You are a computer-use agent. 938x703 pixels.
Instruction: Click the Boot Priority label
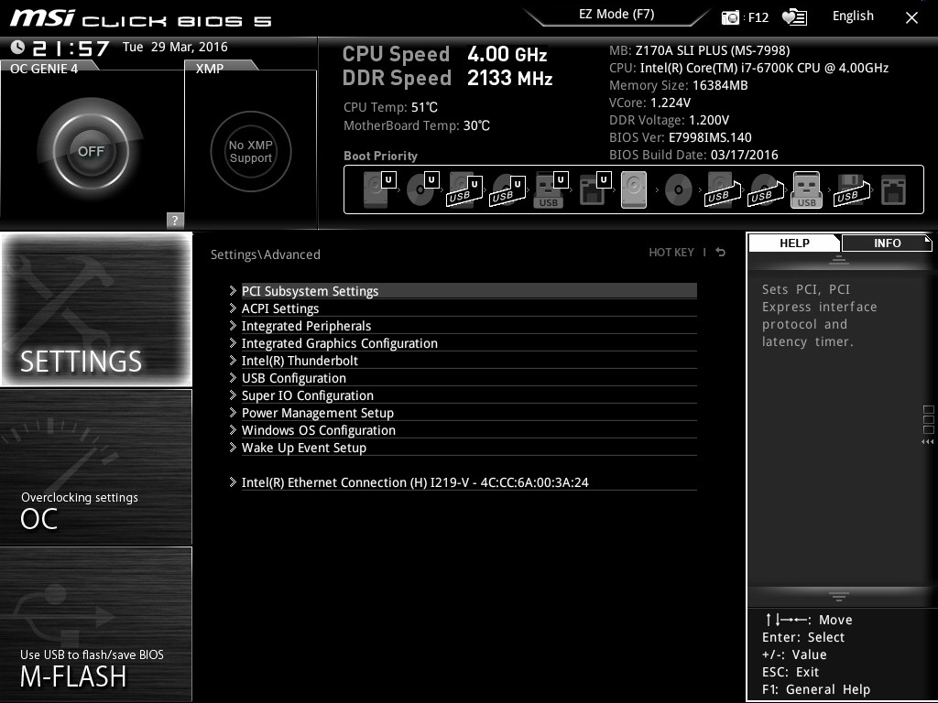coord(380,156)
